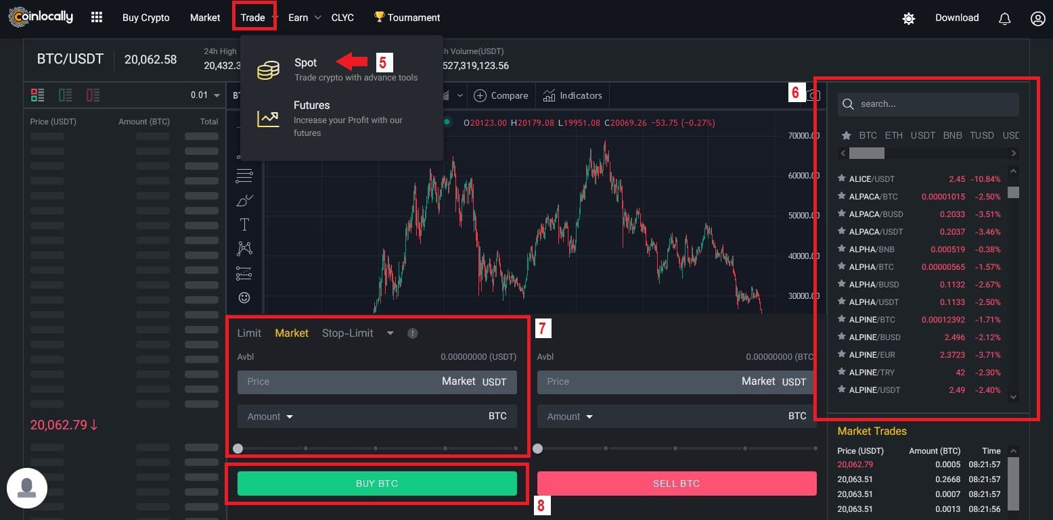Select the prediction and measurement tool
This screenshot has height=520, width=1053.
click(244, 273)
